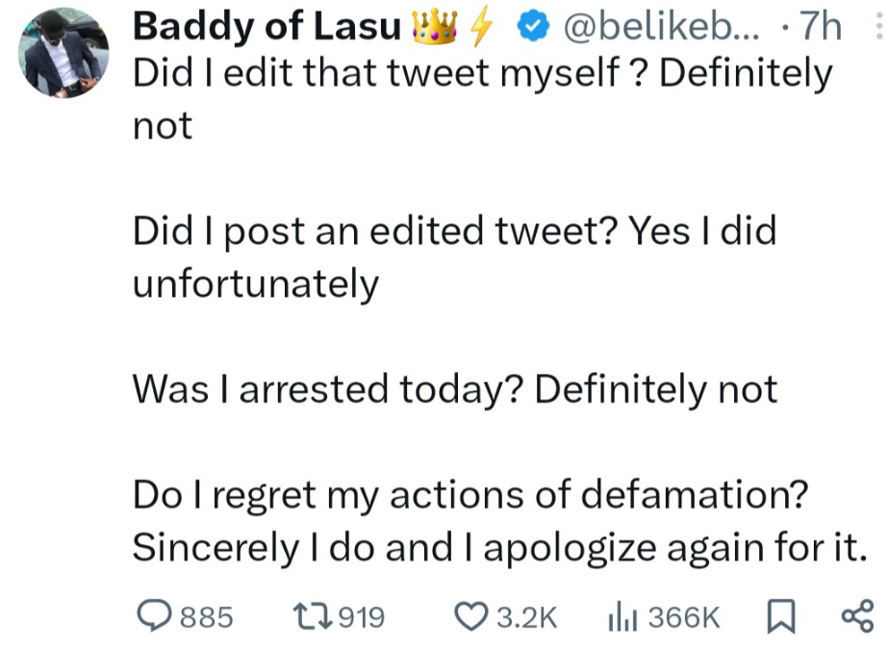Open the share tweet icon
Viewport: 888px width, 647px height.
tap(856, 615)
